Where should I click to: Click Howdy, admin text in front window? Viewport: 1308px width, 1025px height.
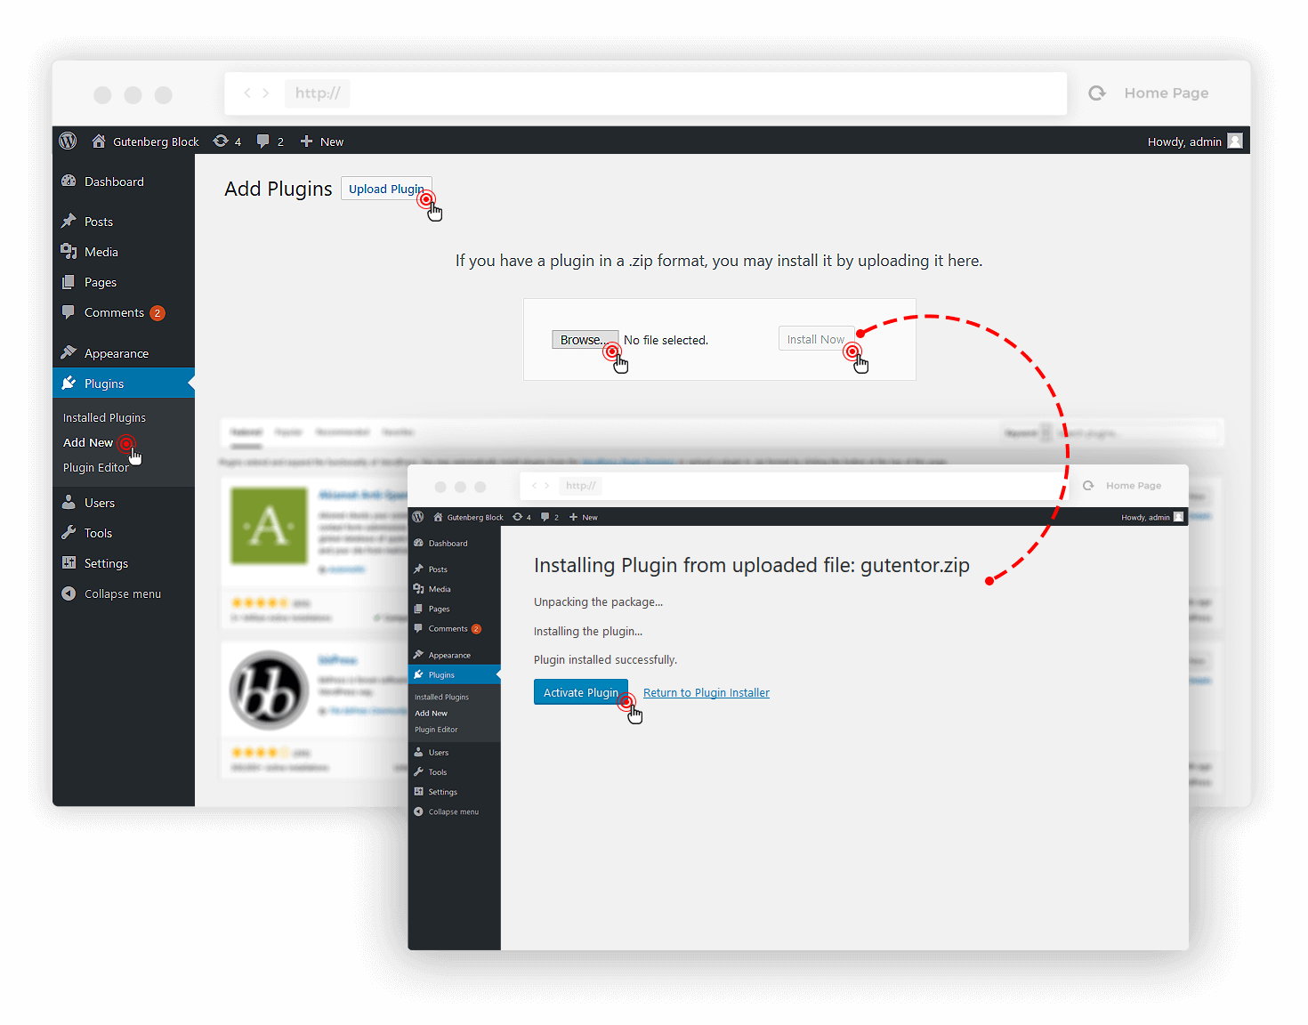(1145, 517)
